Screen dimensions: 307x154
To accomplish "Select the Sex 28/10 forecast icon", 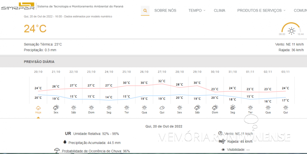I will coord(180,107).
